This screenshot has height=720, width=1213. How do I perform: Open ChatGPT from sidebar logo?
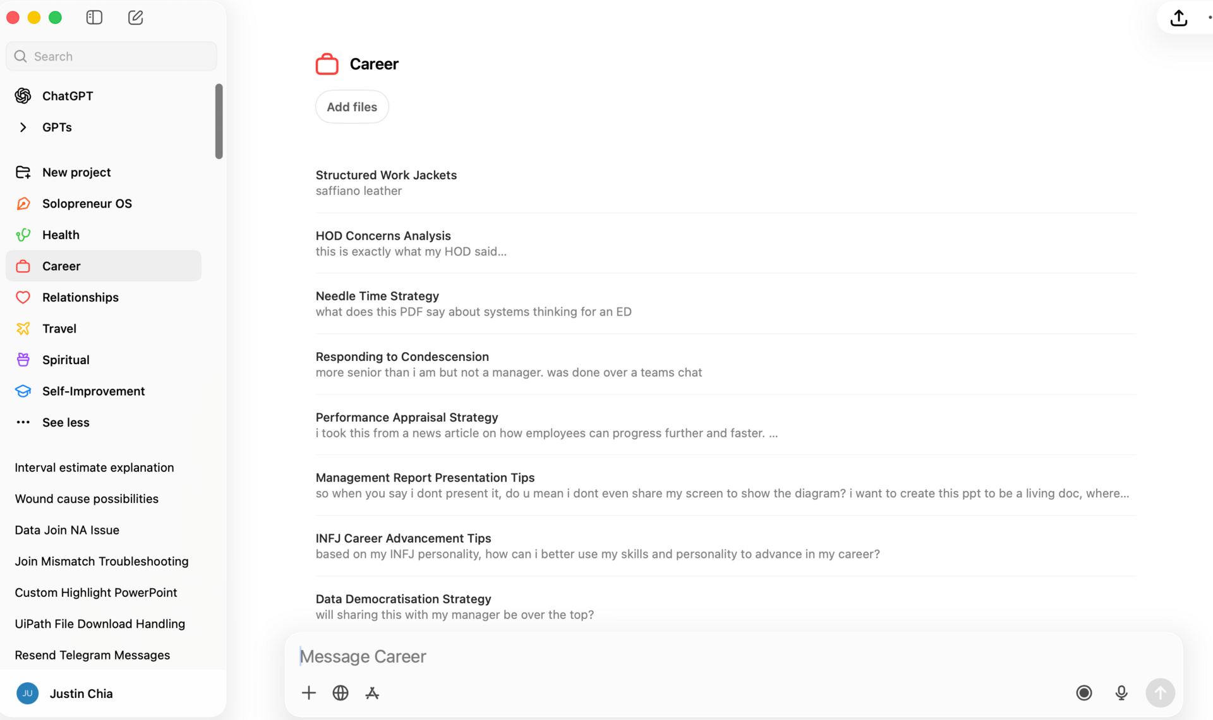[x=23, y=96]
